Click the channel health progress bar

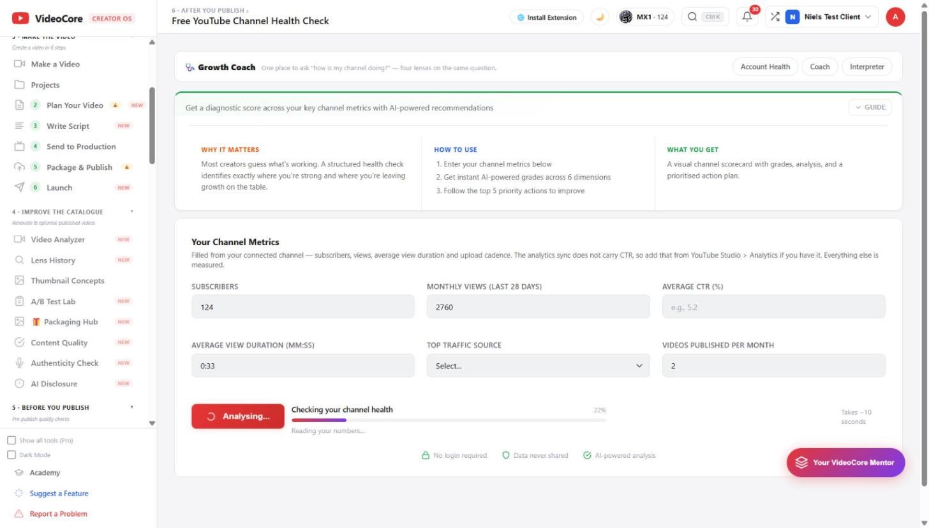pyautogui.click(x=449, y=420)
